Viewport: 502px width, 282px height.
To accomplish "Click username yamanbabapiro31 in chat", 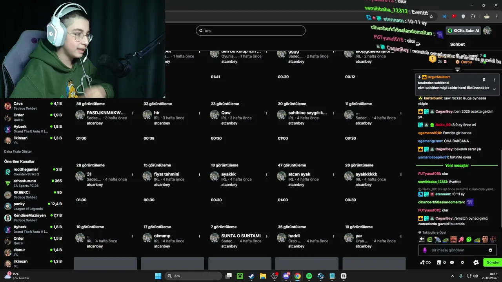I will pos(433,157).
